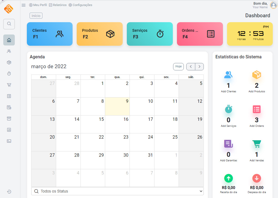Screen dimensions: 278x198
Task: Open clients icon in left sidebar
Action: [x=9, y=51]
